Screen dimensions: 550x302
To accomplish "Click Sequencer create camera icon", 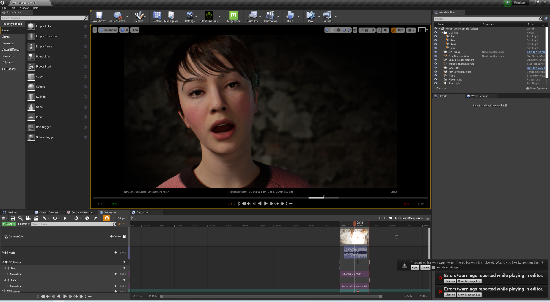I will tap(28, 218).
